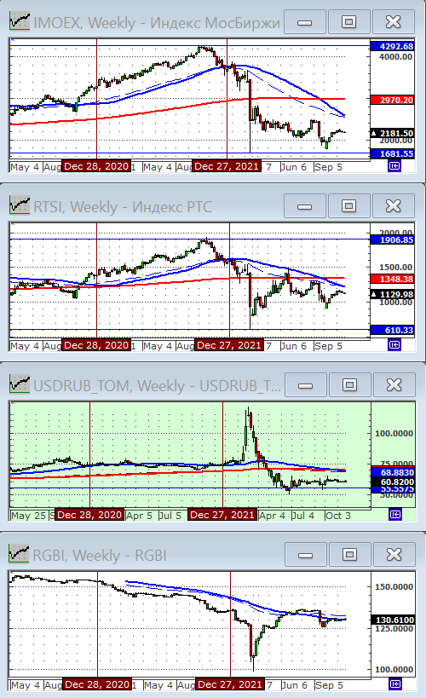
Task: Click Dec 28, 2020 marker on IMOEX axis
Action: (96, 166)
